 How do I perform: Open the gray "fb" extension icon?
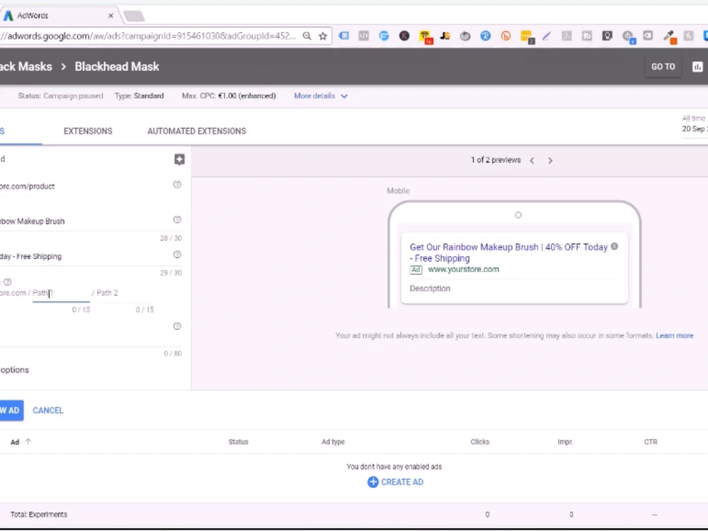click(x=587, y=35)
